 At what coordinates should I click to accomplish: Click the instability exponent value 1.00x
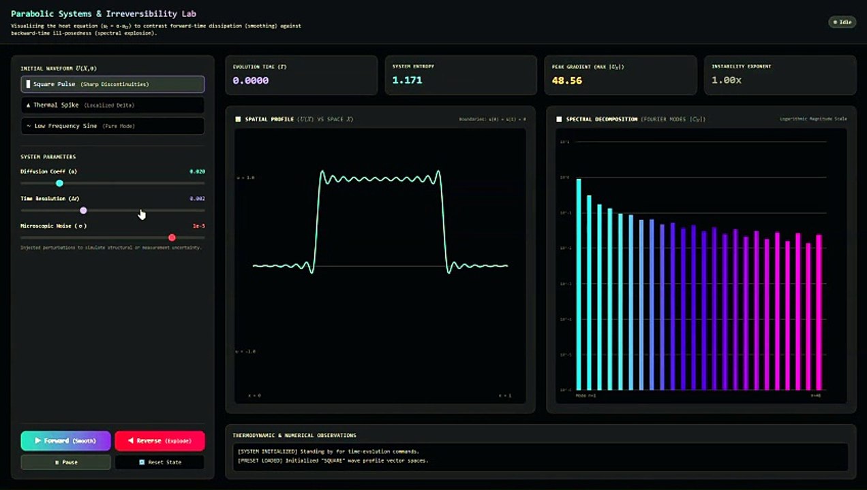pyautogui.click(x=727, y=80)
